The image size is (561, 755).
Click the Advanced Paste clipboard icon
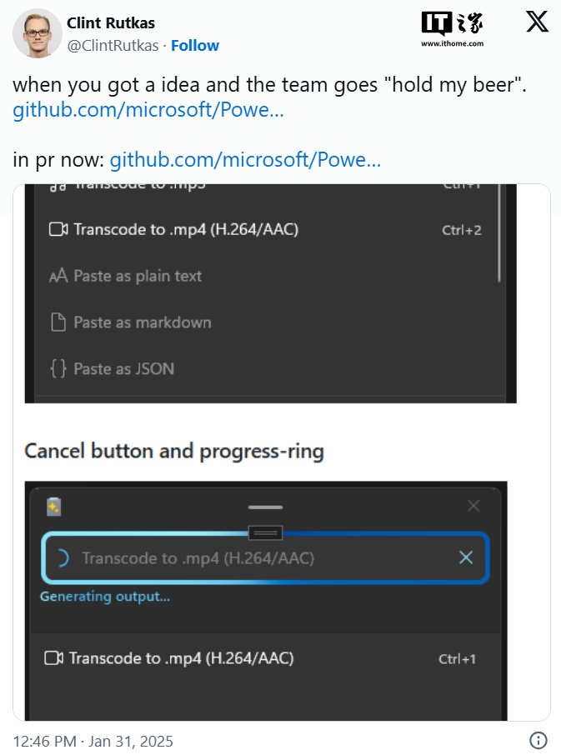(54, 507)
